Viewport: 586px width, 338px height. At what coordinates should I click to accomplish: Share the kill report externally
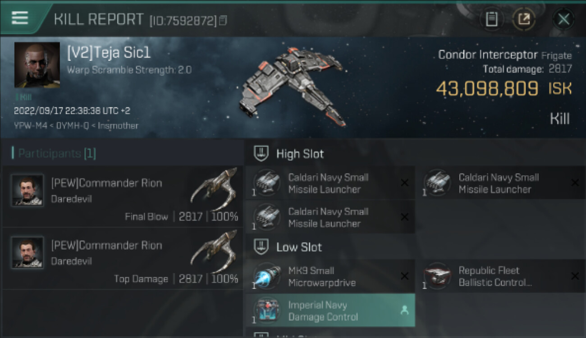524,19
